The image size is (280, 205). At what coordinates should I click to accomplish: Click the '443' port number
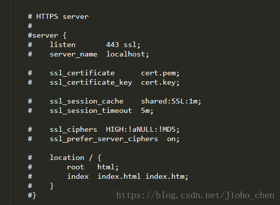click(112, 45)
